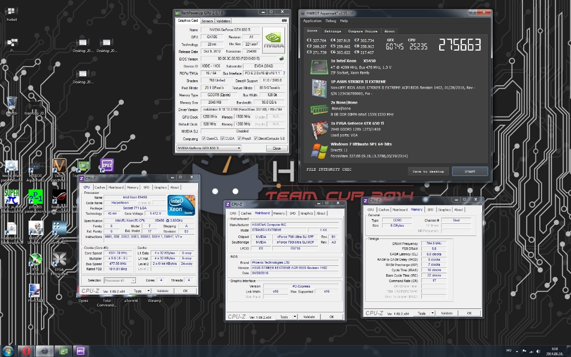Open the hwbot desktop shortcut

(11, 14)
